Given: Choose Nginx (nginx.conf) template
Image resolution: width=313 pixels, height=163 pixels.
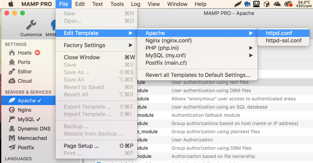Looking at the screenshot, I should (x=197, y=41).
